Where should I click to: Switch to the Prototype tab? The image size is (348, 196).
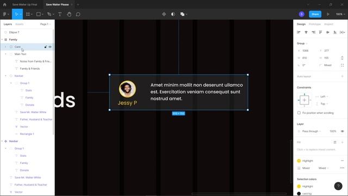point(315,24)
